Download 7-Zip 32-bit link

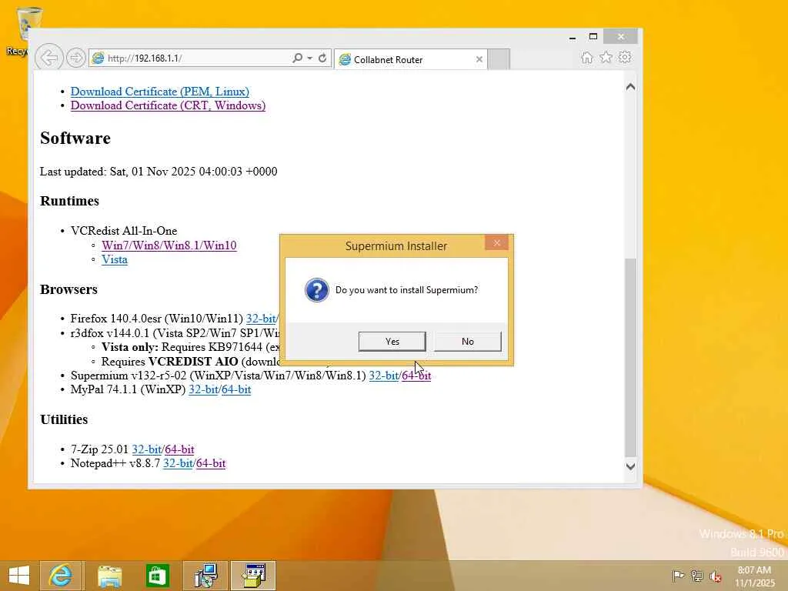tap(146, 449)
